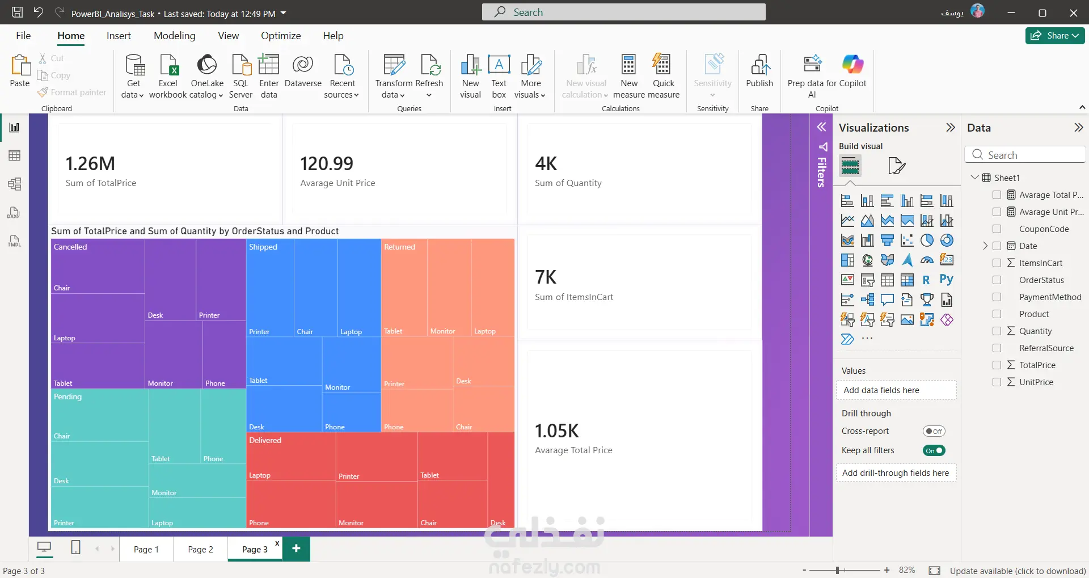The width and height of the screenshot is (1089, 578).
Task: Click the Python visual icon
Action: point(946,280)
